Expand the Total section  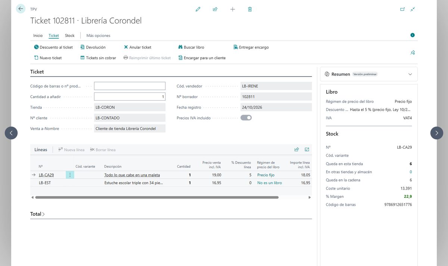[37, 214]
